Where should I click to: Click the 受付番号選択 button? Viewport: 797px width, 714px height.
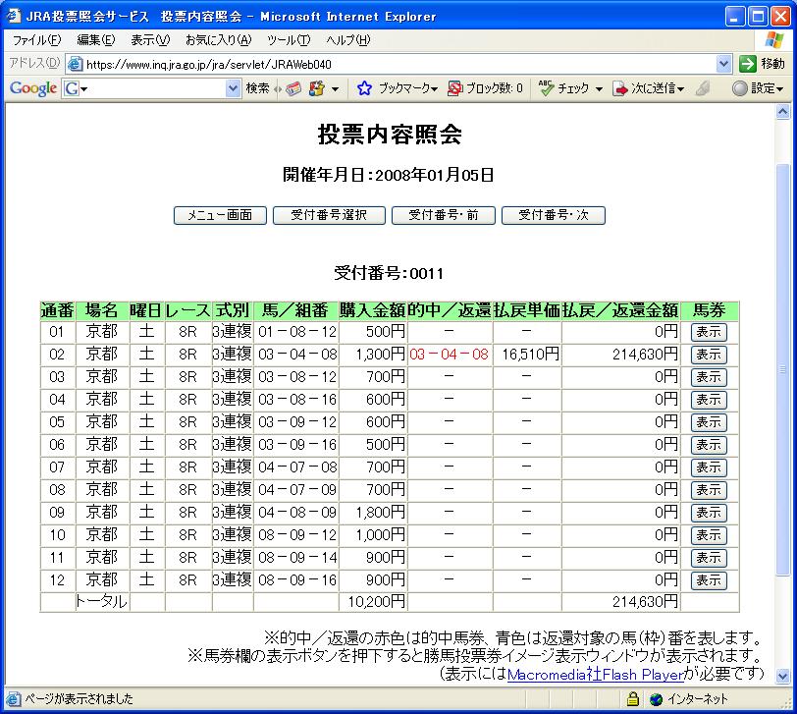tap(329, 215)
